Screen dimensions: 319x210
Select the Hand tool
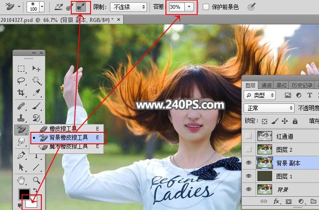(21, 180)
